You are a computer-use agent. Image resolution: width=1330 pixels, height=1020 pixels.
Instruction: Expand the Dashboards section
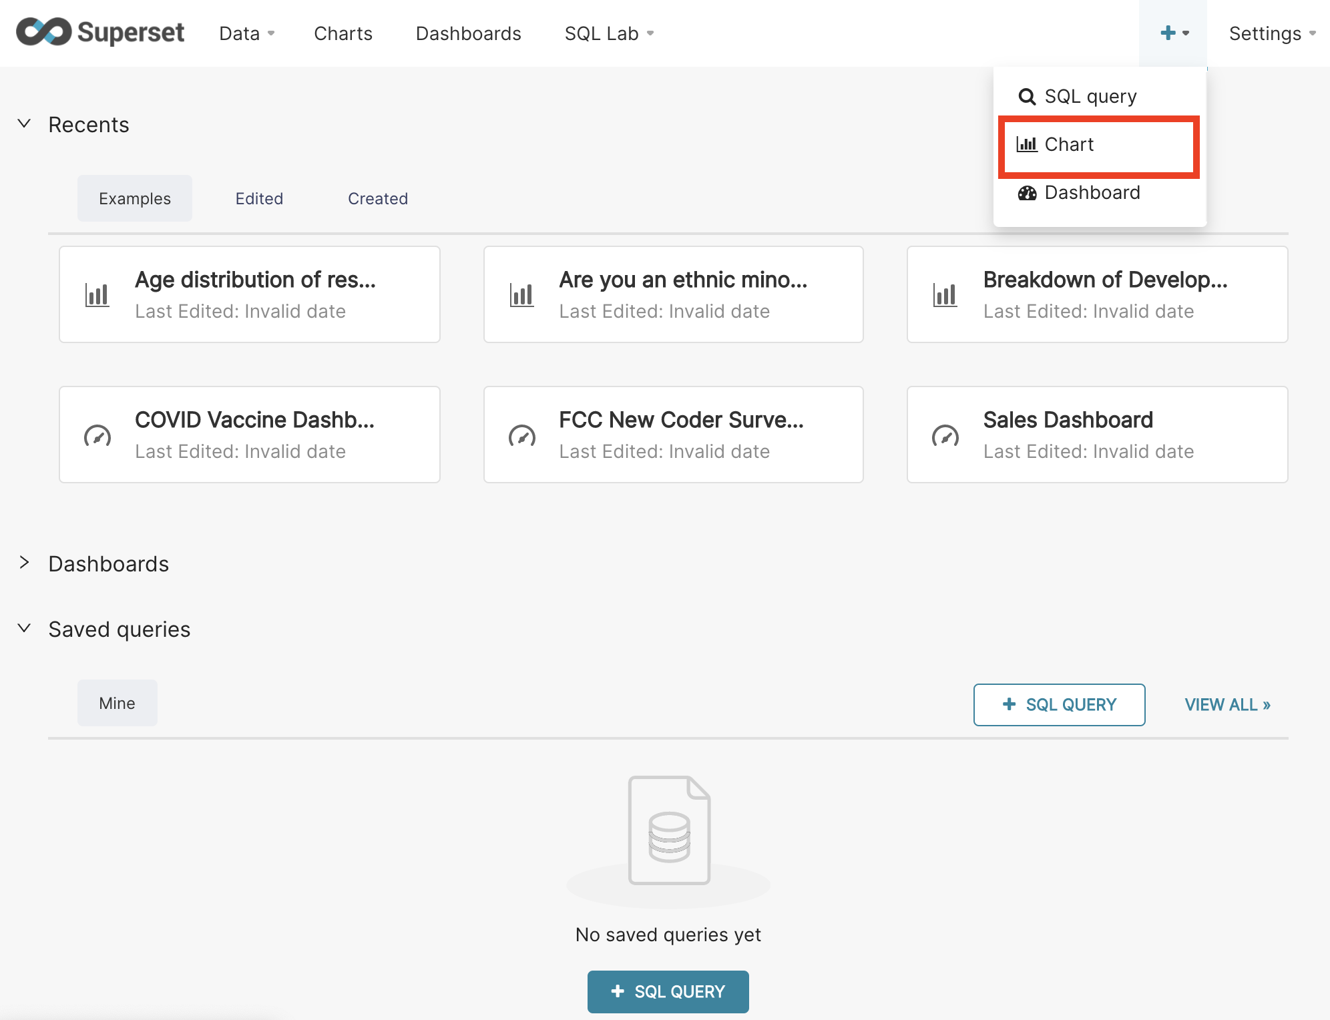[x=25, y=563]
